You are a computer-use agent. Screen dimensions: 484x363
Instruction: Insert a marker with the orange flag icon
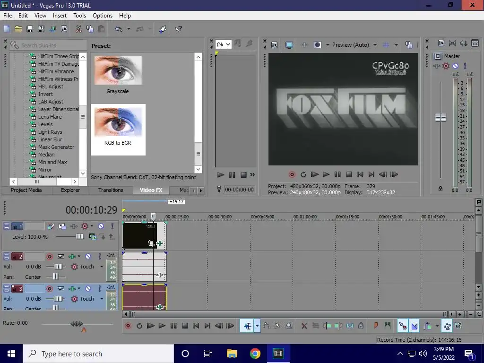click(376, 326)
